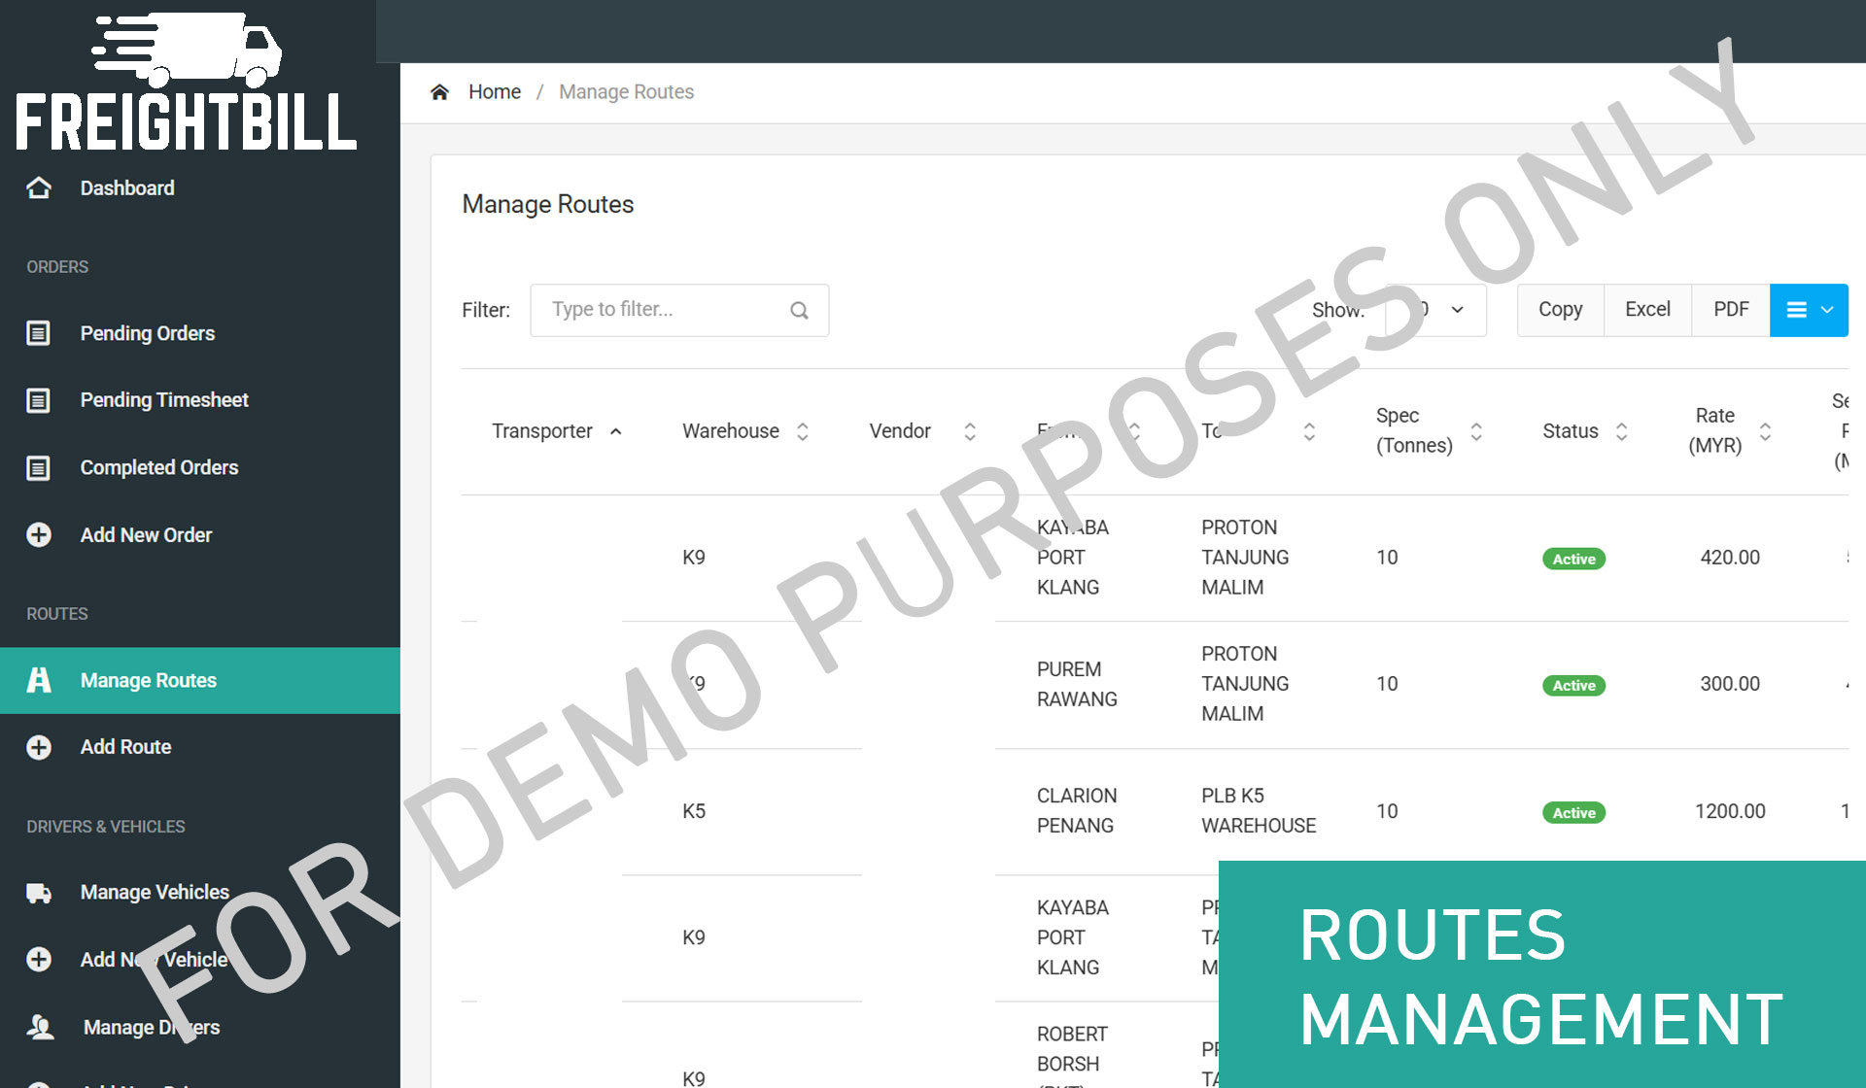
Task: Click Active badge in 420.00 row
Action: (1573, 559)
